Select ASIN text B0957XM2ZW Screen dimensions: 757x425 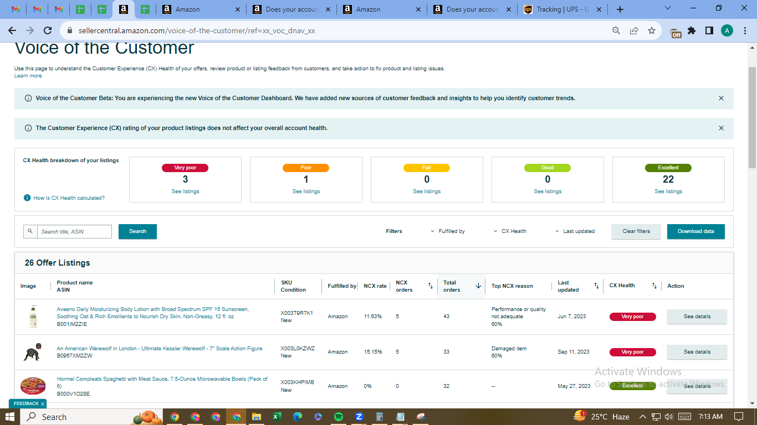(75, 356)
